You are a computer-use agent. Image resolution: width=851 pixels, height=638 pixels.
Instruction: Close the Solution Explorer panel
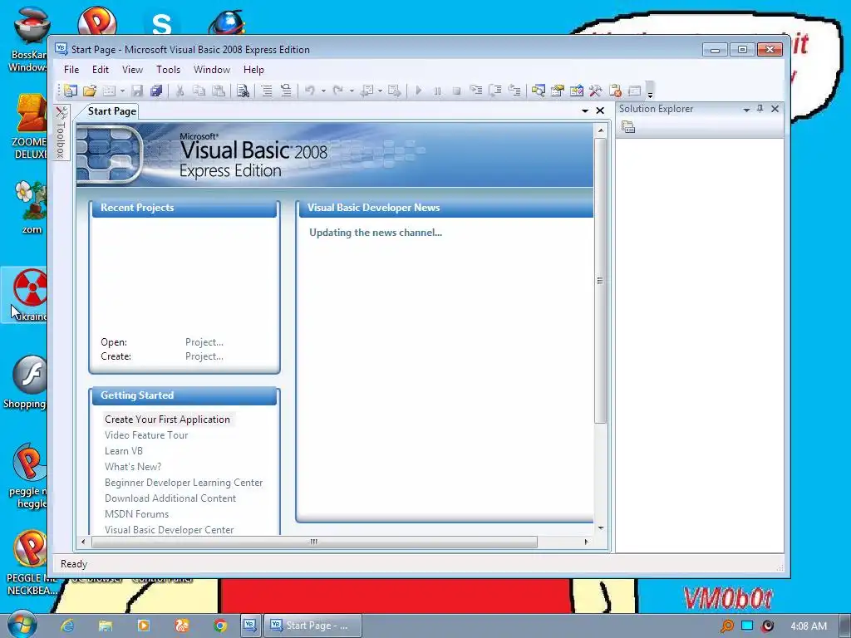click(775, 109)
